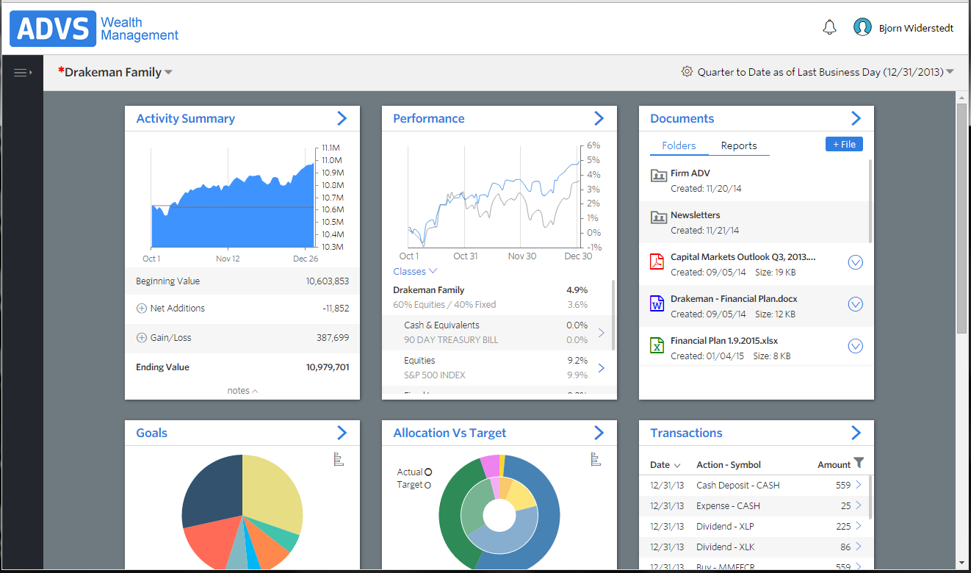
Task: Click the Allocation Vs Target title link
Action: coord(450,433)
